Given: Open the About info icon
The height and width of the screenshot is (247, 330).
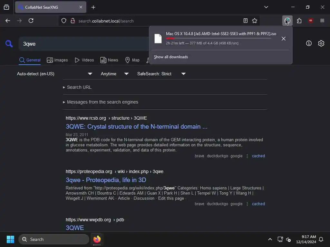Looking at the screenshot, I should click(x=309, y=43).
